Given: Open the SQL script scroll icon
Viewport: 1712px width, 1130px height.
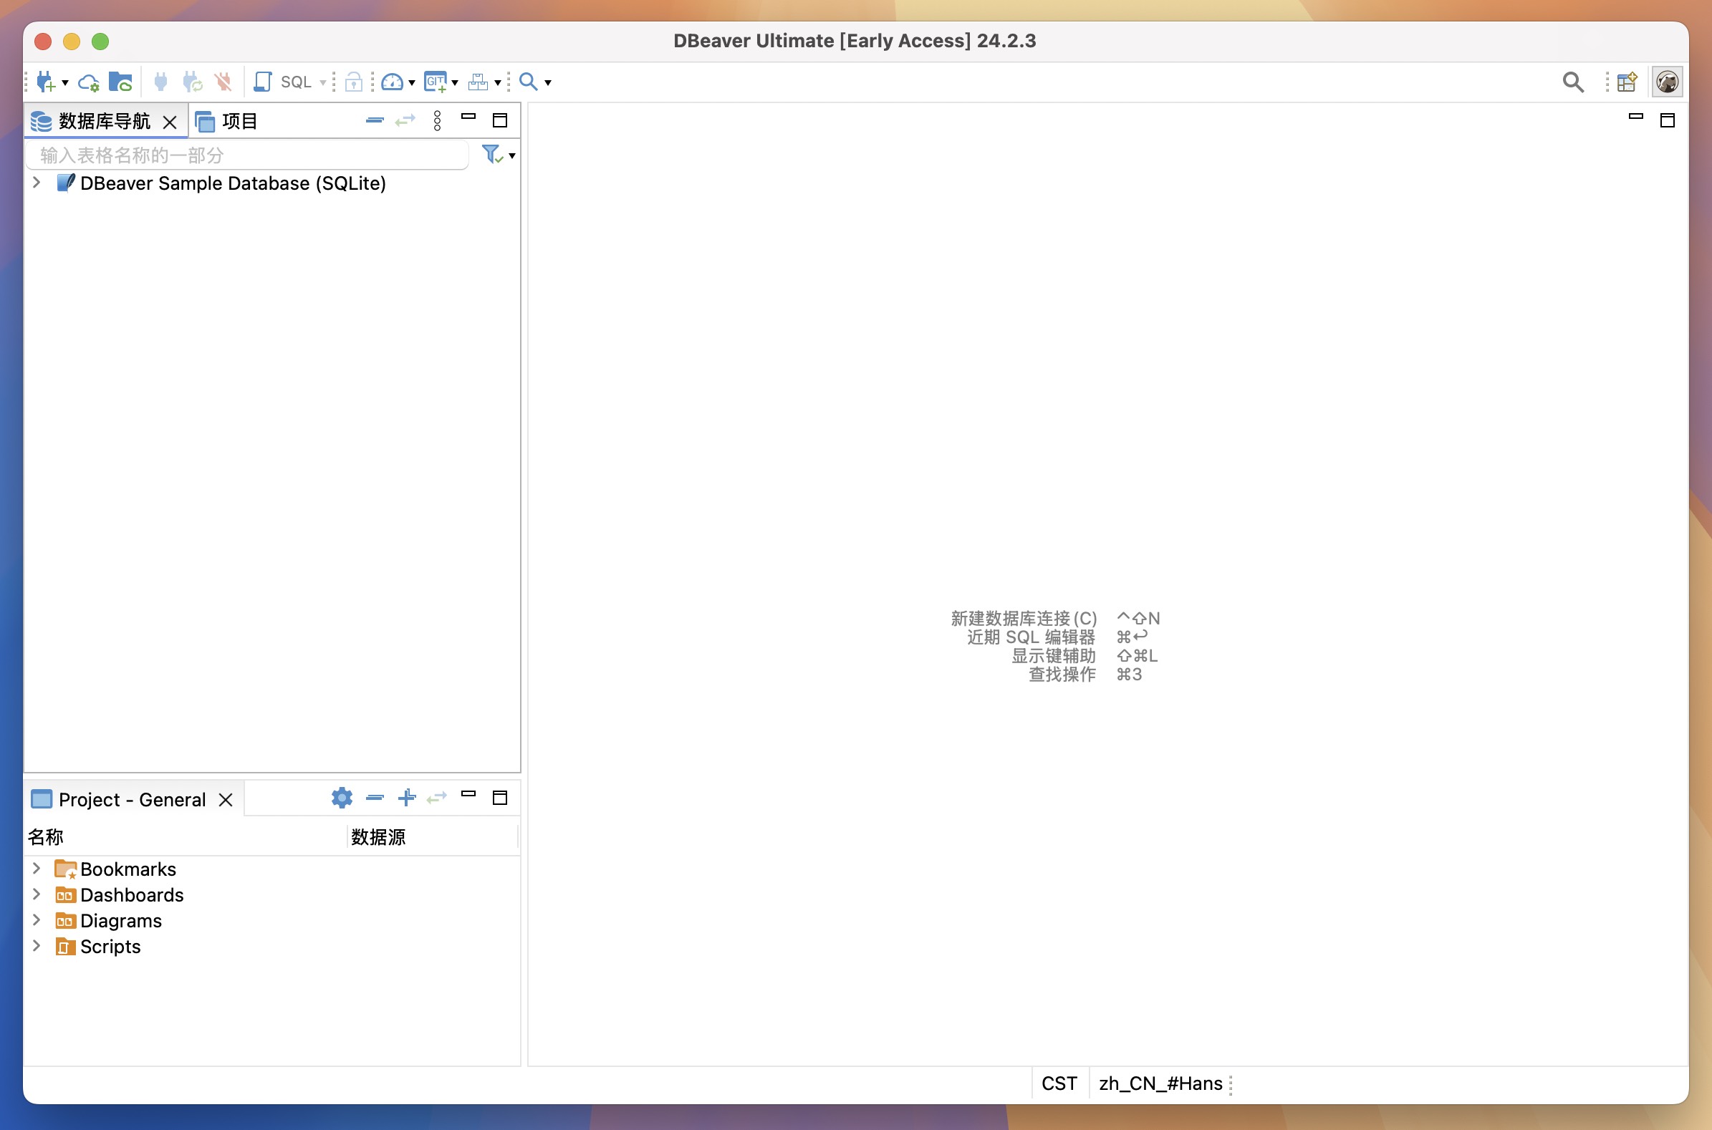Looking at the screenshot, I should click(263, 82).
